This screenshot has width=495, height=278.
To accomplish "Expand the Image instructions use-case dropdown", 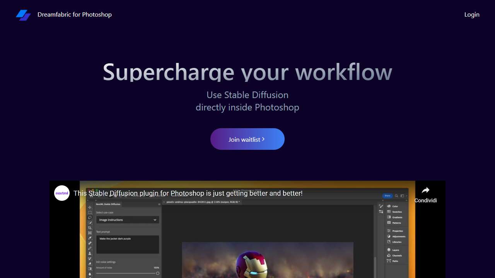I will pyautogui.click(x=128, y=220).
